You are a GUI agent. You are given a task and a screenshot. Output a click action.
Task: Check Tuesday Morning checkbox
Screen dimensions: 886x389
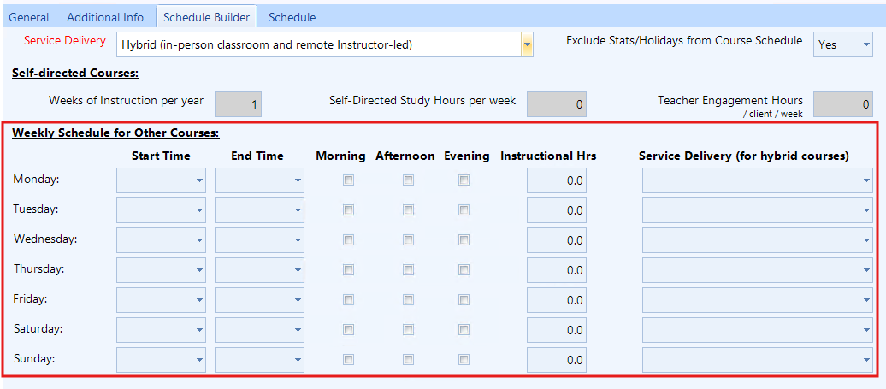click(349, 210)
